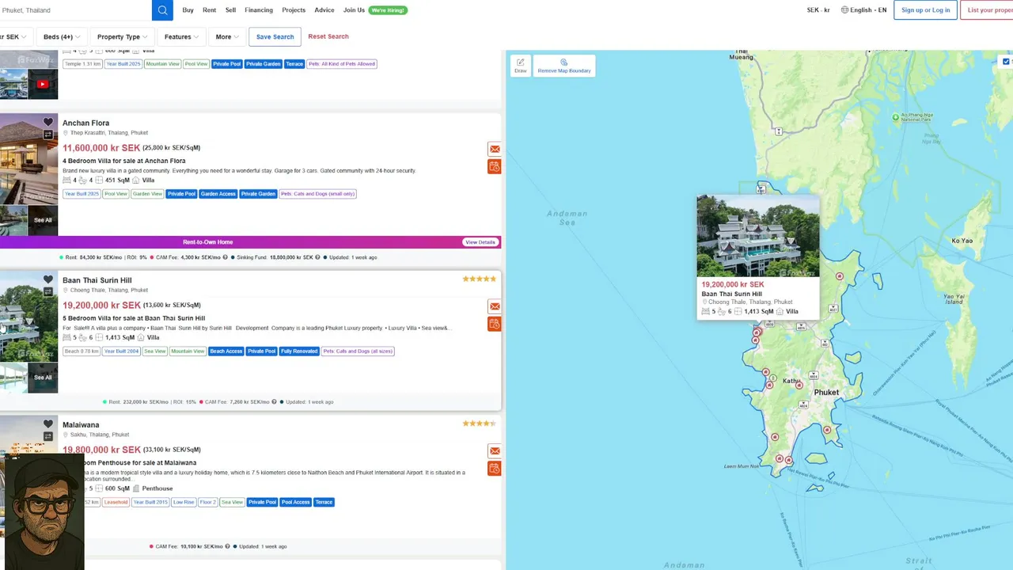Schedule viewing for Baan Thai Surin Hill
The image size is (1013, 570).
click(495, 324)
